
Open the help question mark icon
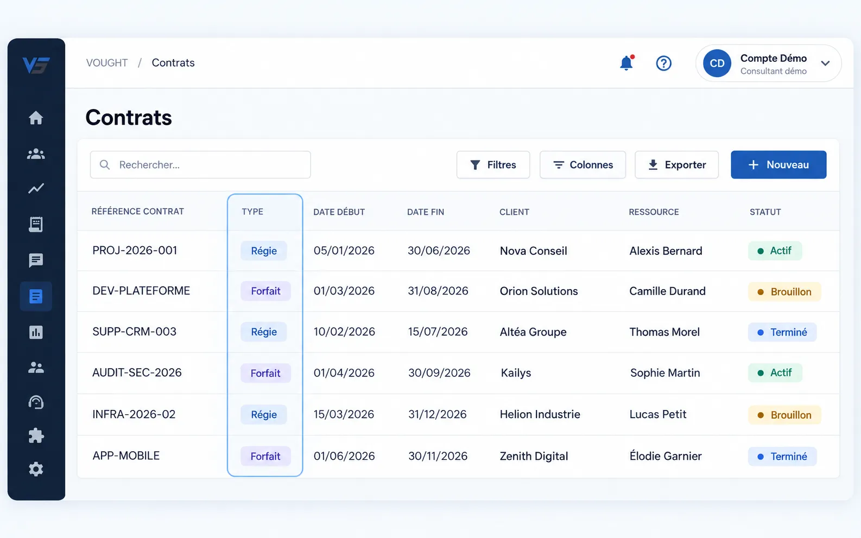[x=663, y=63]
